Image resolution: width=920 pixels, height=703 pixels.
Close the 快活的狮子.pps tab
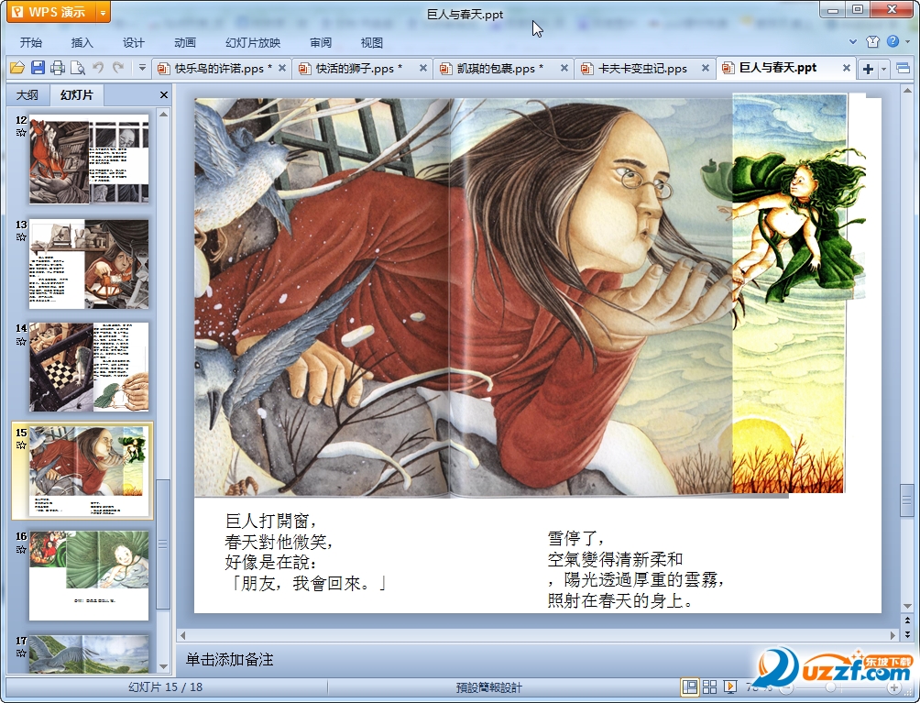click(x=423, y=68)
